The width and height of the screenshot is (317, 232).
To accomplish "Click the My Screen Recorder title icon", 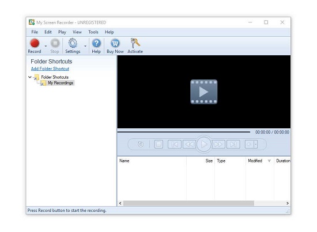I will click(x=32, y=22).
